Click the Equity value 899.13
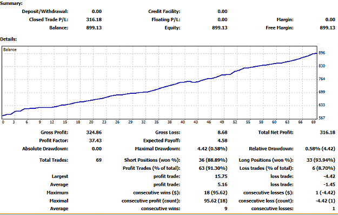Viewport: 338px width, 215px height. click(220, 27)
